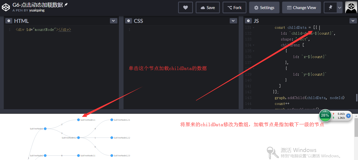The image size is (358, 160).
Task: Click in HTML editor mountNode line
Action: [43, 30]
